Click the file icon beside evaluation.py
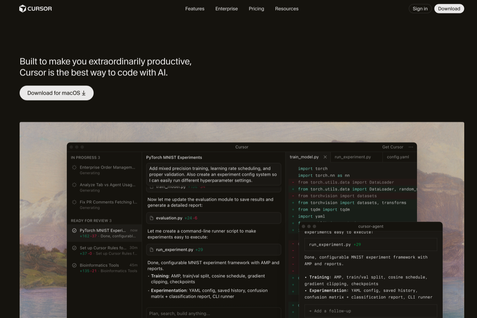Image resolution: width=477 pixels, height=318 pixels. [x=151, y=218]
